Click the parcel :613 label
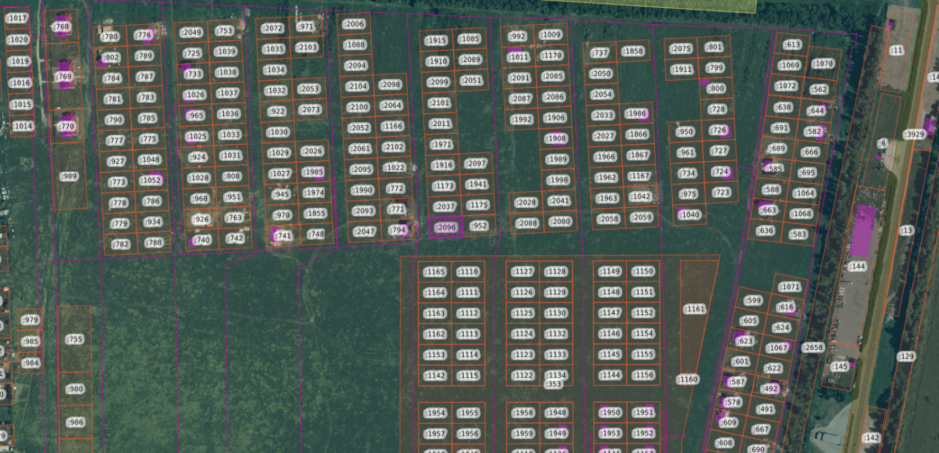The image size is (939, 453). point(792,45)
